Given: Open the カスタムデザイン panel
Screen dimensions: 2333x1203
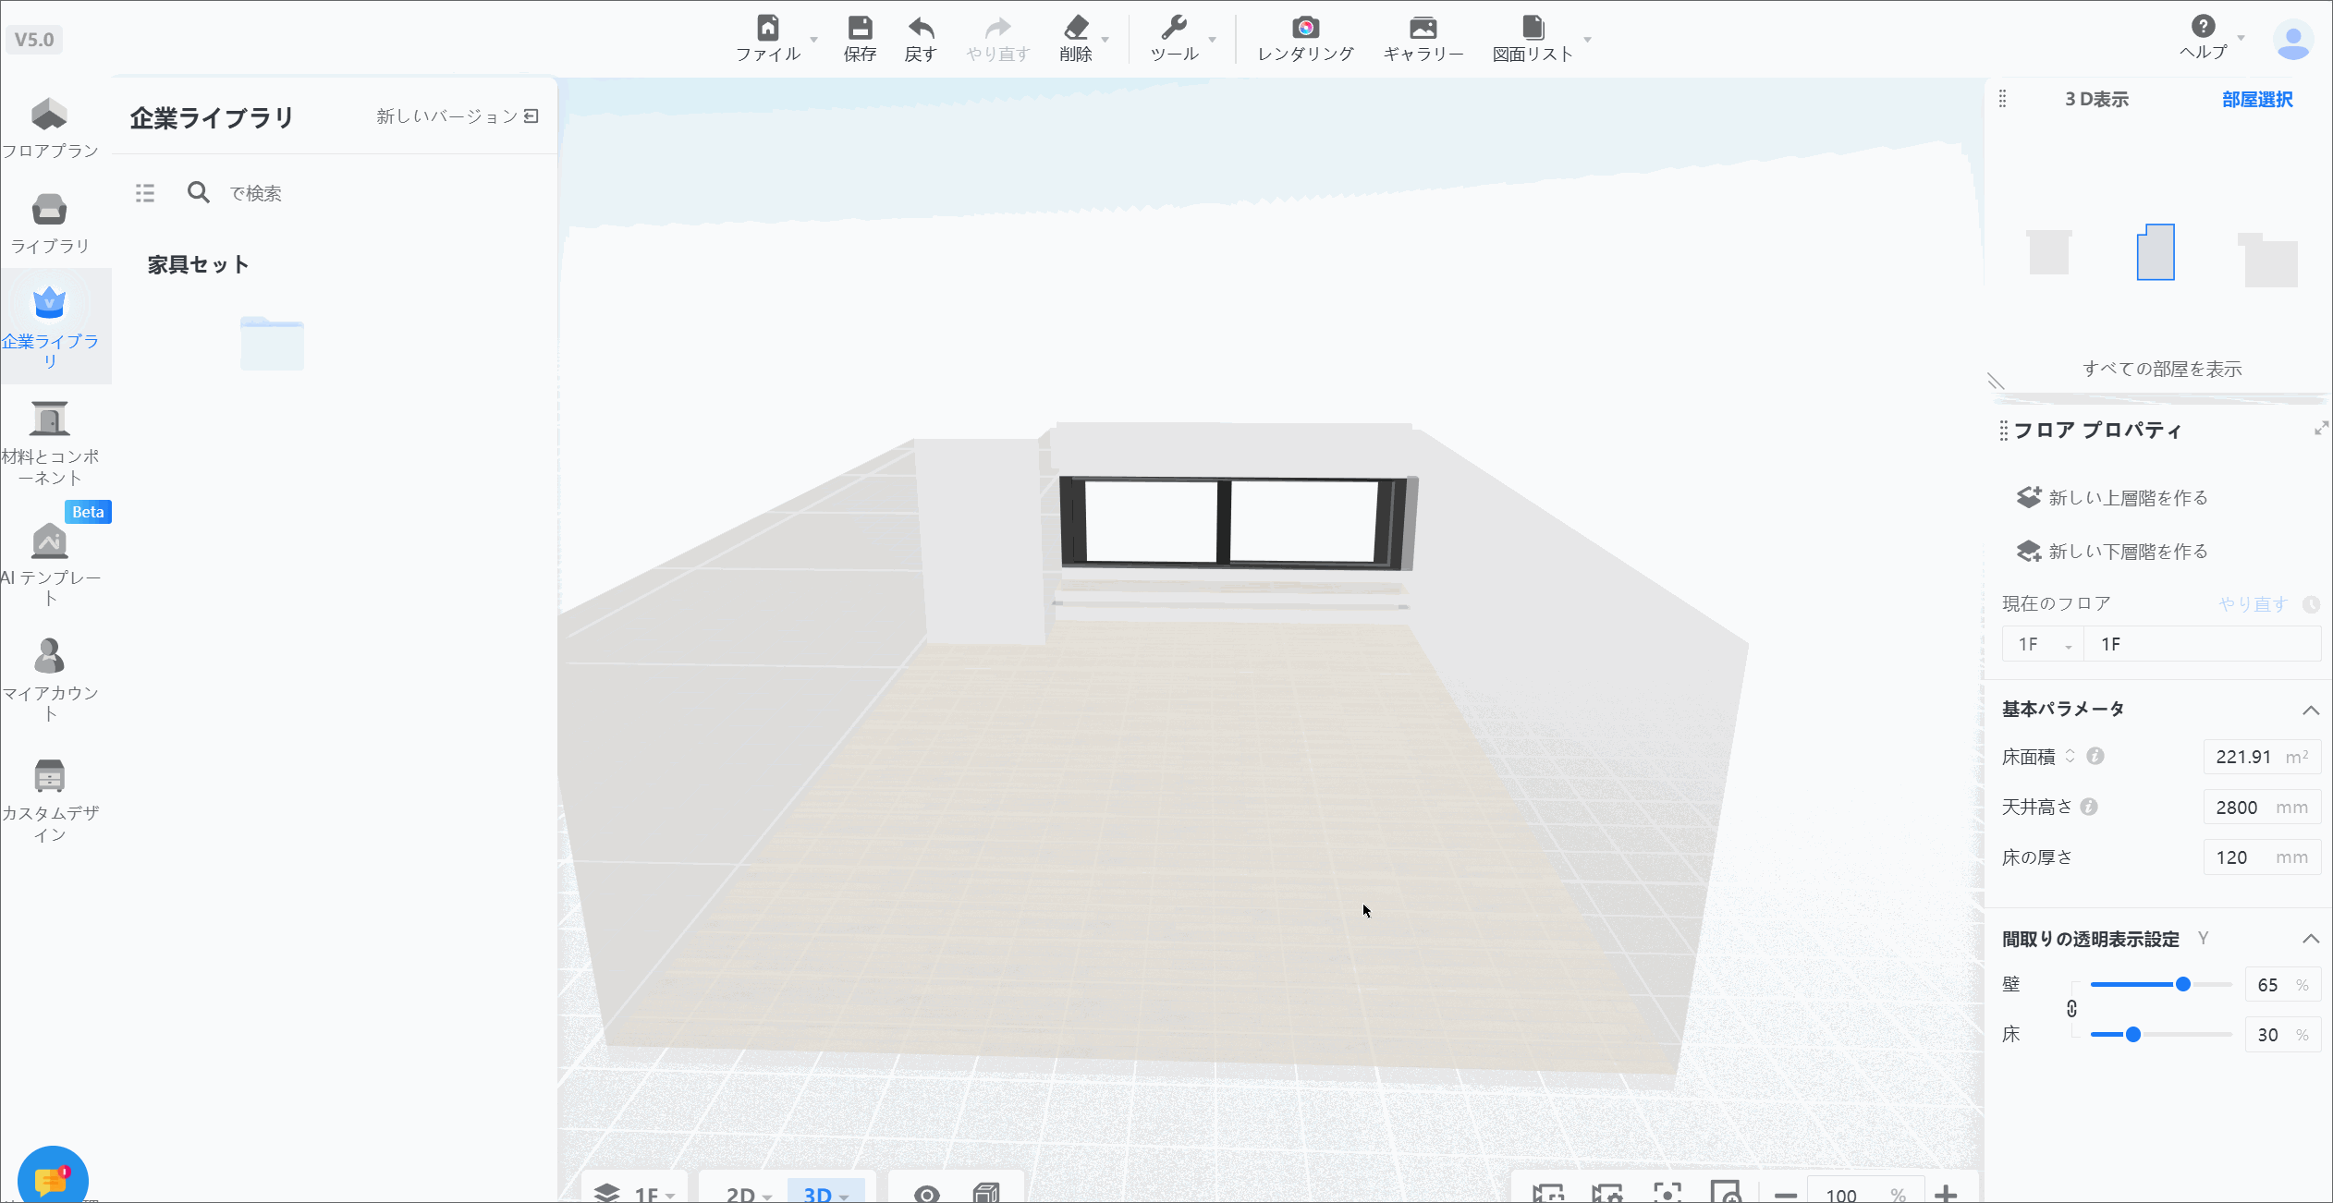Looking at the screenshot, I should 50,800.
